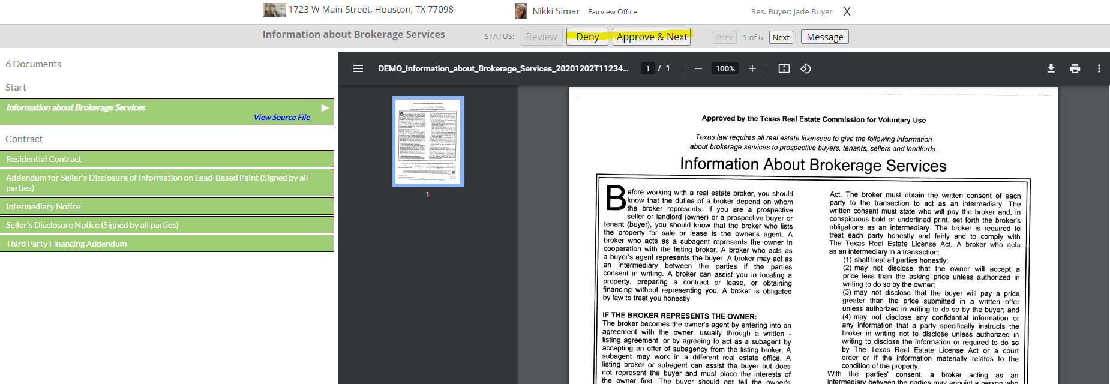This screenshot has width=1110, height=384.
Task: Click Approve & Next button
Action: click(x=652, y=37)
